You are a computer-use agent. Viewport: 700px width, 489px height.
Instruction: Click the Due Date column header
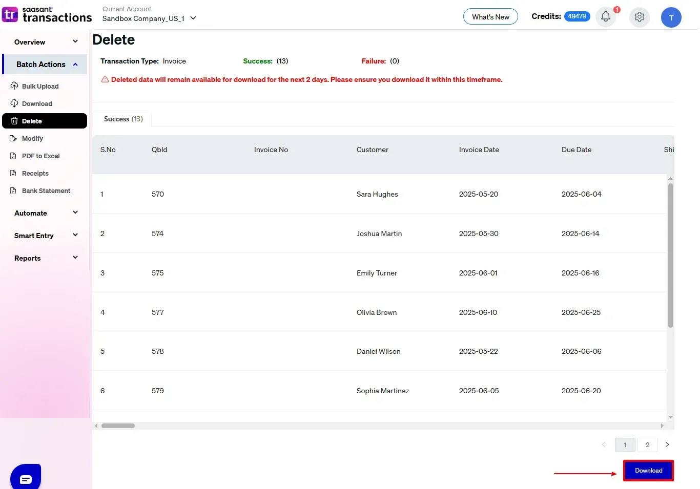(576, 150)
